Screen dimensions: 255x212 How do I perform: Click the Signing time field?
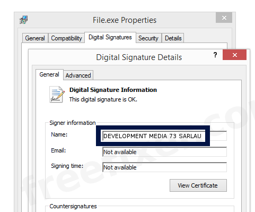pos(164,167)
